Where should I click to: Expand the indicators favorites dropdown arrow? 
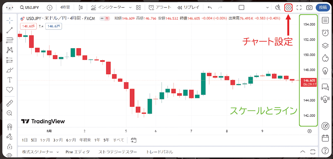(130, 8)
